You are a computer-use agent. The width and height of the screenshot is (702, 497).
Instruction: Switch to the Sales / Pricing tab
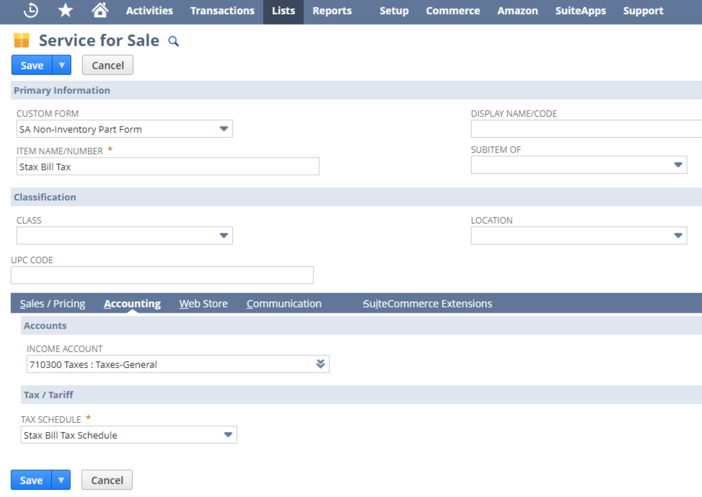coord(52,304)
